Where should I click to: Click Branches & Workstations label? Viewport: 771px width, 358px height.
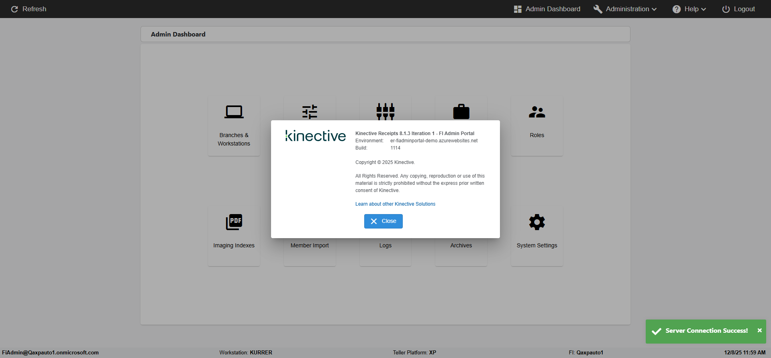[234, 140]
